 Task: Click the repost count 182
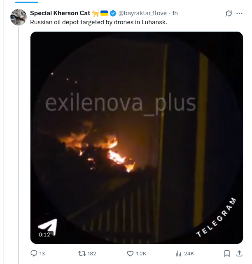point(92,254)
